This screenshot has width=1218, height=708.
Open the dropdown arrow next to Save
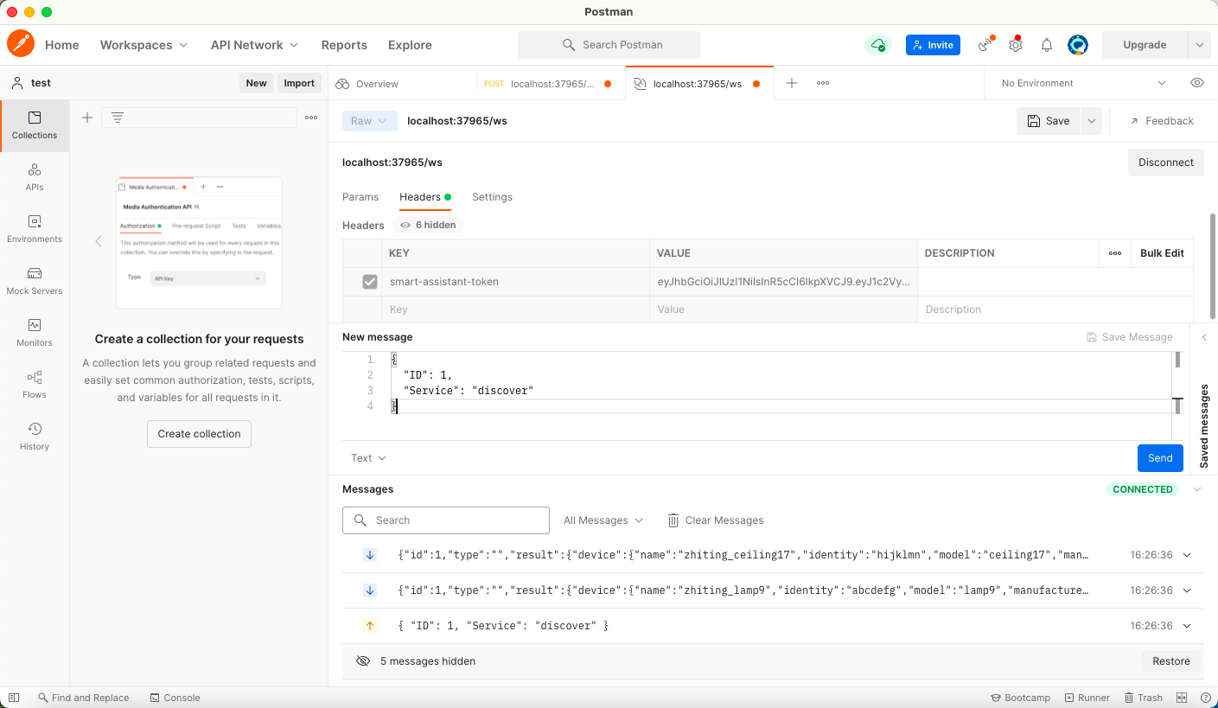[x=1092, y=121]
